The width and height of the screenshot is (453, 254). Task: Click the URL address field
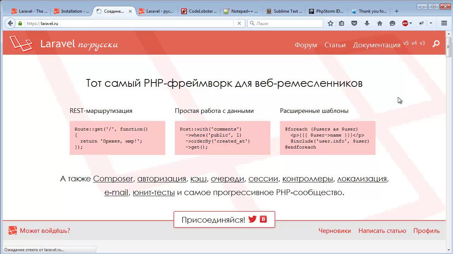pyautogui.click(x=129, y=23)
